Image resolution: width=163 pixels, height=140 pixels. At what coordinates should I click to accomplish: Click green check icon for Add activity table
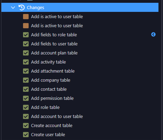pyautogui.click(x=26, y=62)
